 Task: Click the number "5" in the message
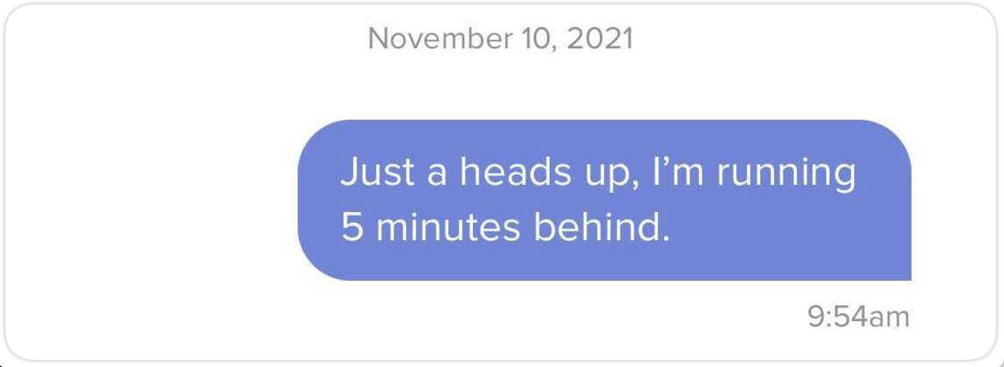coord(352,228)
